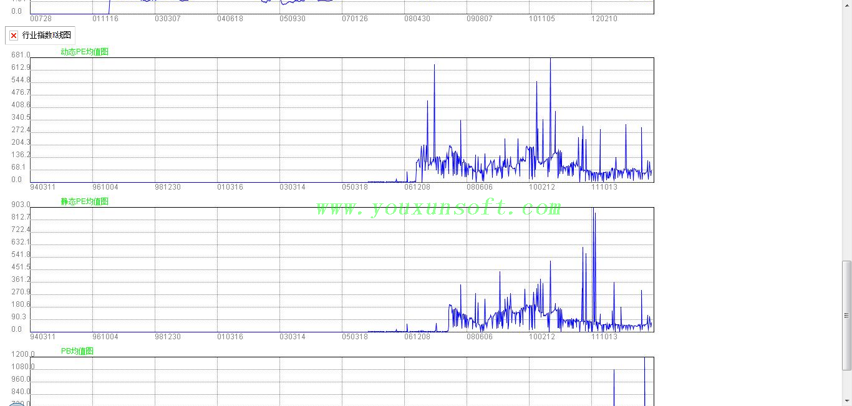Click 961004 date under the 动态PE chart
Image resolution: width=852 pixels, height=406 pixels.
[x=105, y=187]
